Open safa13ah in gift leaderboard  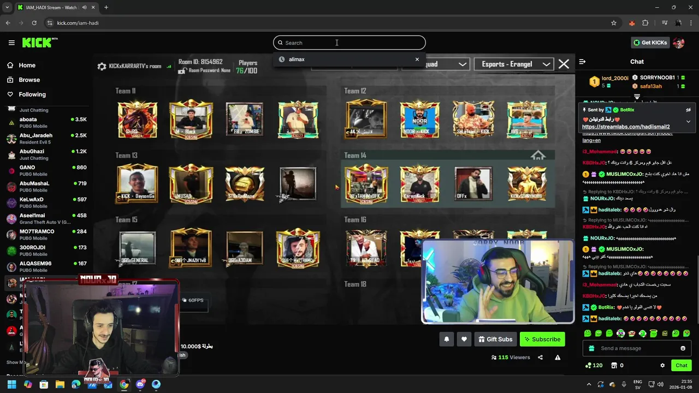(x=651, y=86)
